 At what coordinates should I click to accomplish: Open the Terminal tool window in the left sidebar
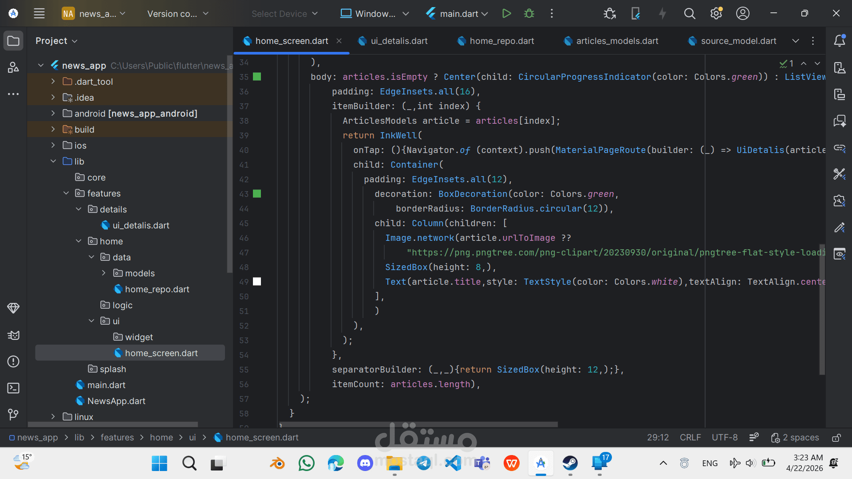click(13, 388)
